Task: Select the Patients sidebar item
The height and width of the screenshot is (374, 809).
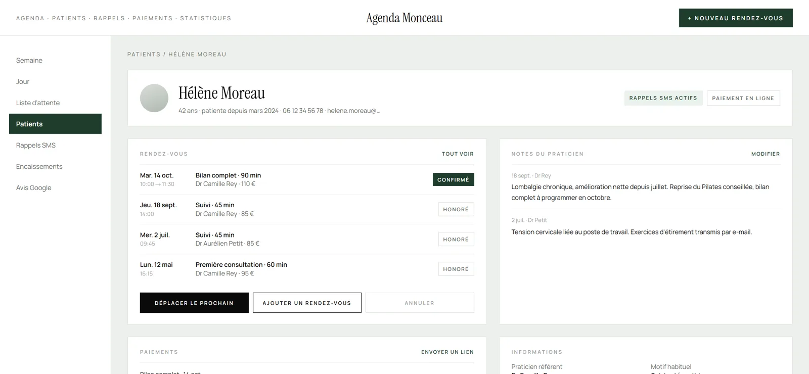Action: tap(55, 124)
